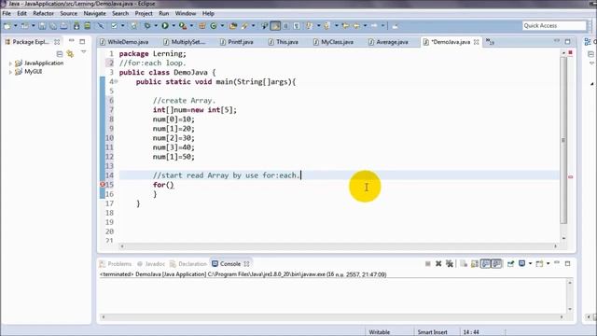Click the Save toolbar icon
Viewport: 597px width, 336px height.
42,26
